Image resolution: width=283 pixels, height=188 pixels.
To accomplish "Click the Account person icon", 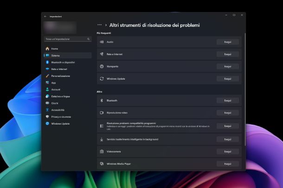I will 47,89.
